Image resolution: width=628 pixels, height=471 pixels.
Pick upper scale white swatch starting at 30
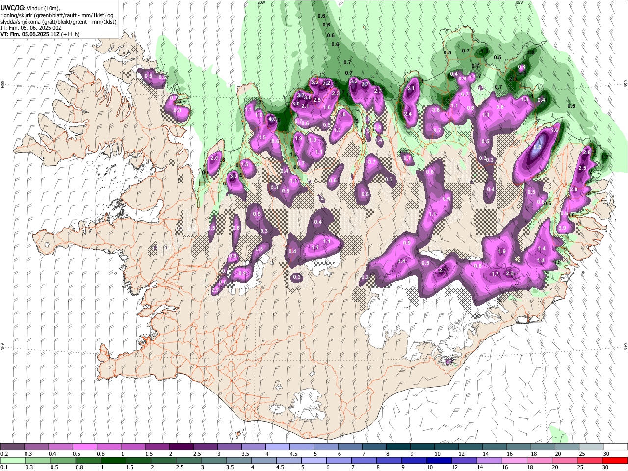click(615, 446)
